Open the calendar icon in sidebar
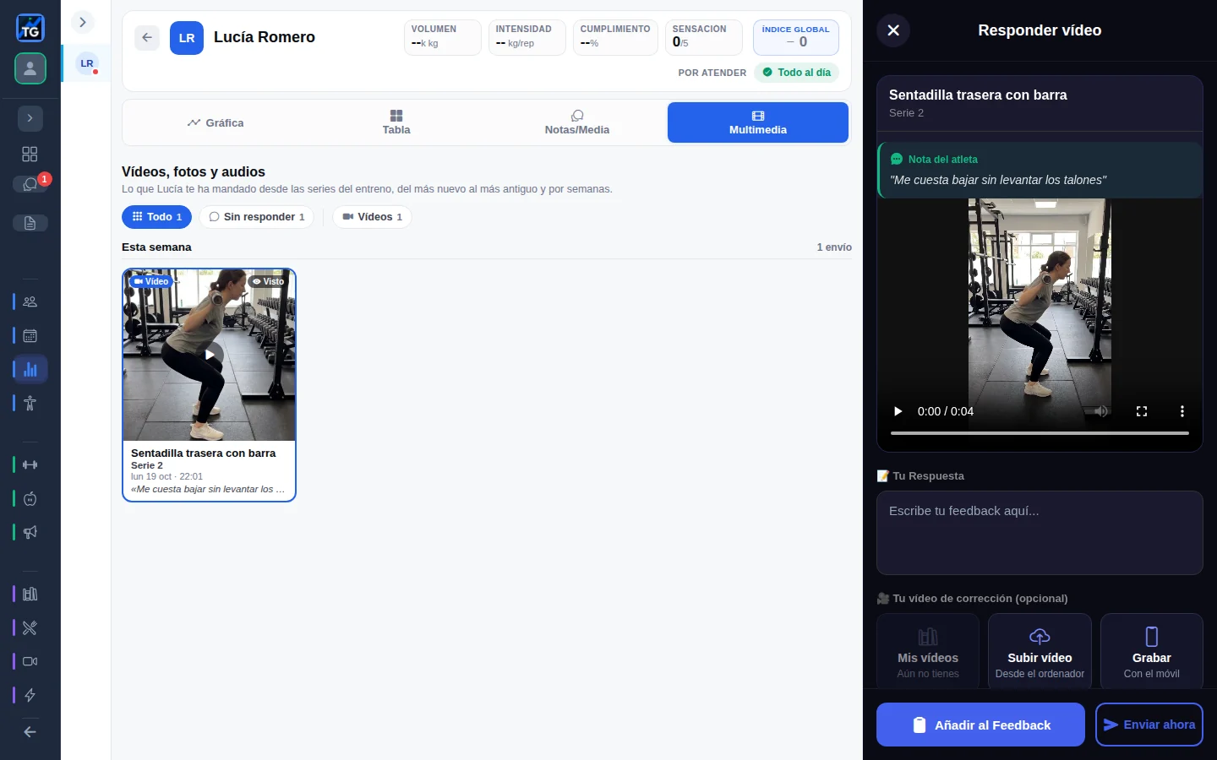This screenshot has width=1217, height=760. click(x=30, y=335)
